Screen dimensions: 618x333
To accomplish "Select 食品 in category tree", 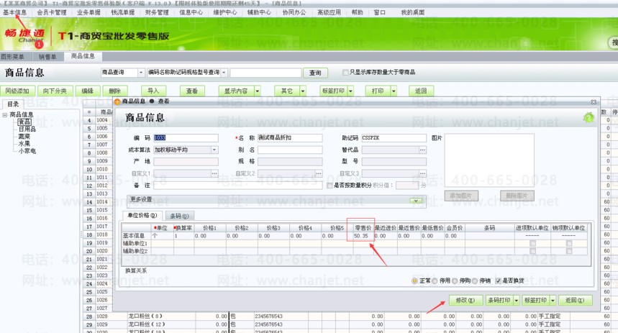I will [x=24, y=122].
